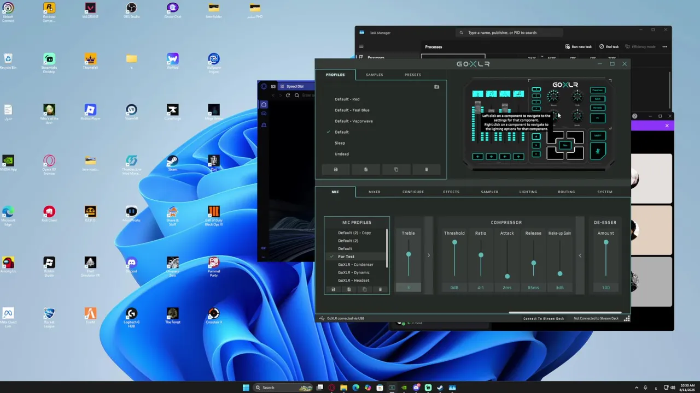Show hidden system tray icons
700x393 pixels.
pyautogui.click(x=636, y=388)
